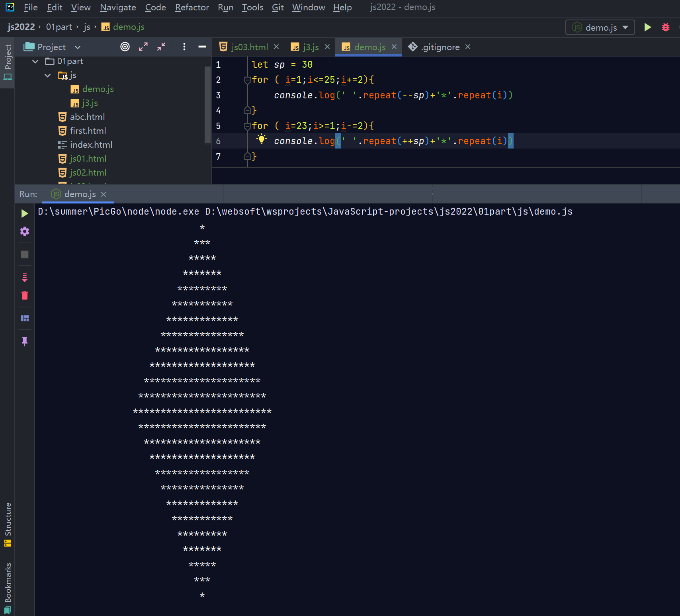This screenshot has width=680, height=616.
Task: Expand all in the Project panel
Action: point(143,47)
